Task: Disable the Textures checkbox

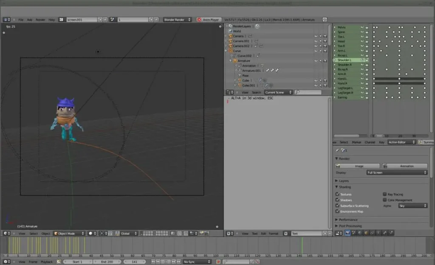Action: [338, 194]
